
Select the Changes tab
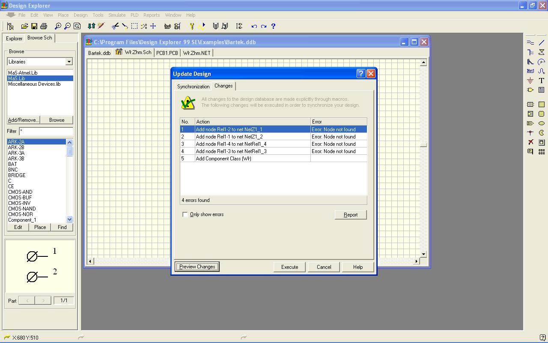(223, 86)
